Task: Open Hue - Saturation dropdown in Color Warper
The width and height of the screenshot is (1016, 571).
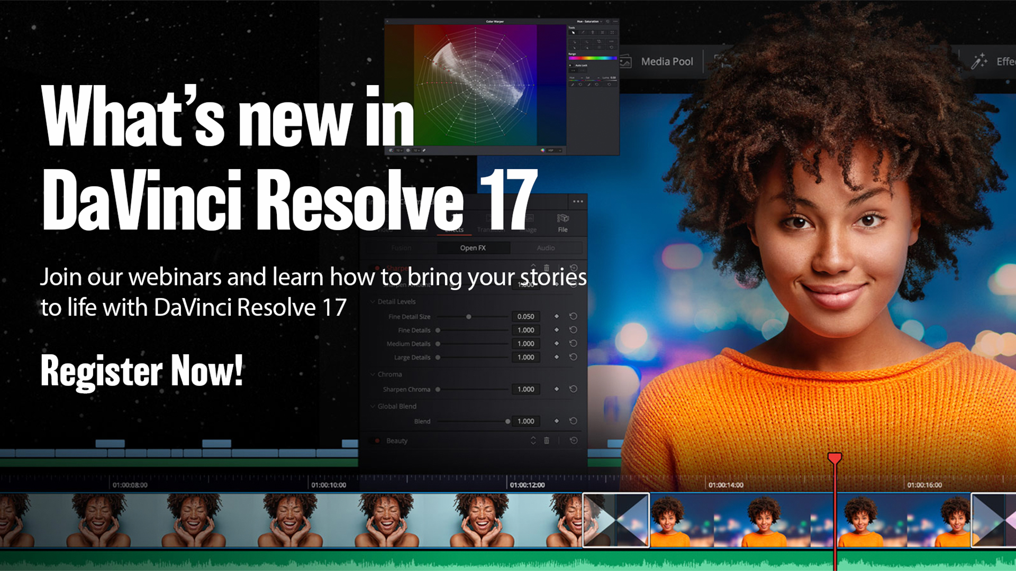Action: (589, 22)
